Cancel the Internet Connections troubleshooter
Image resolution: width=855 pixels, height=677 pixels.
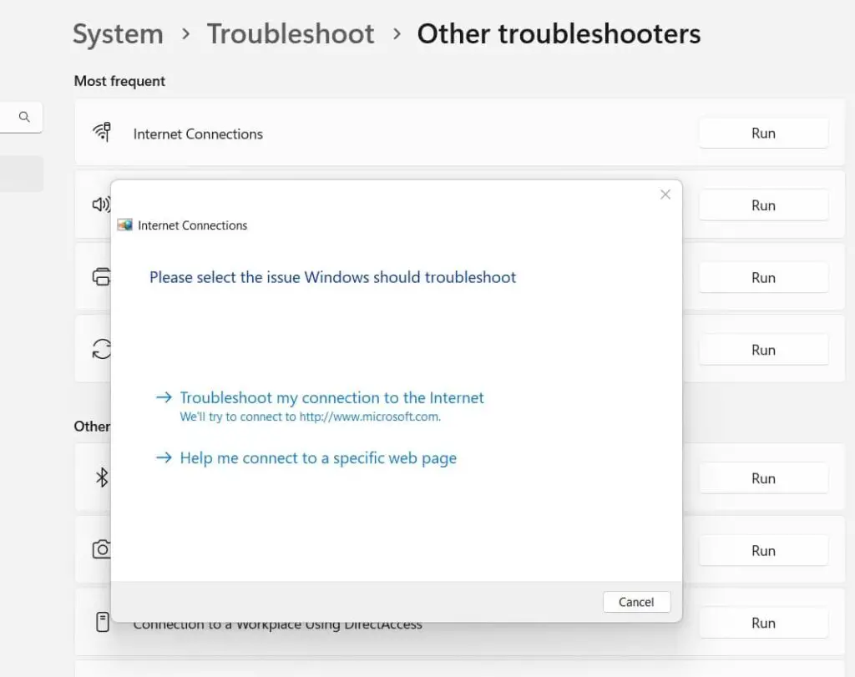tap(636, 602)
